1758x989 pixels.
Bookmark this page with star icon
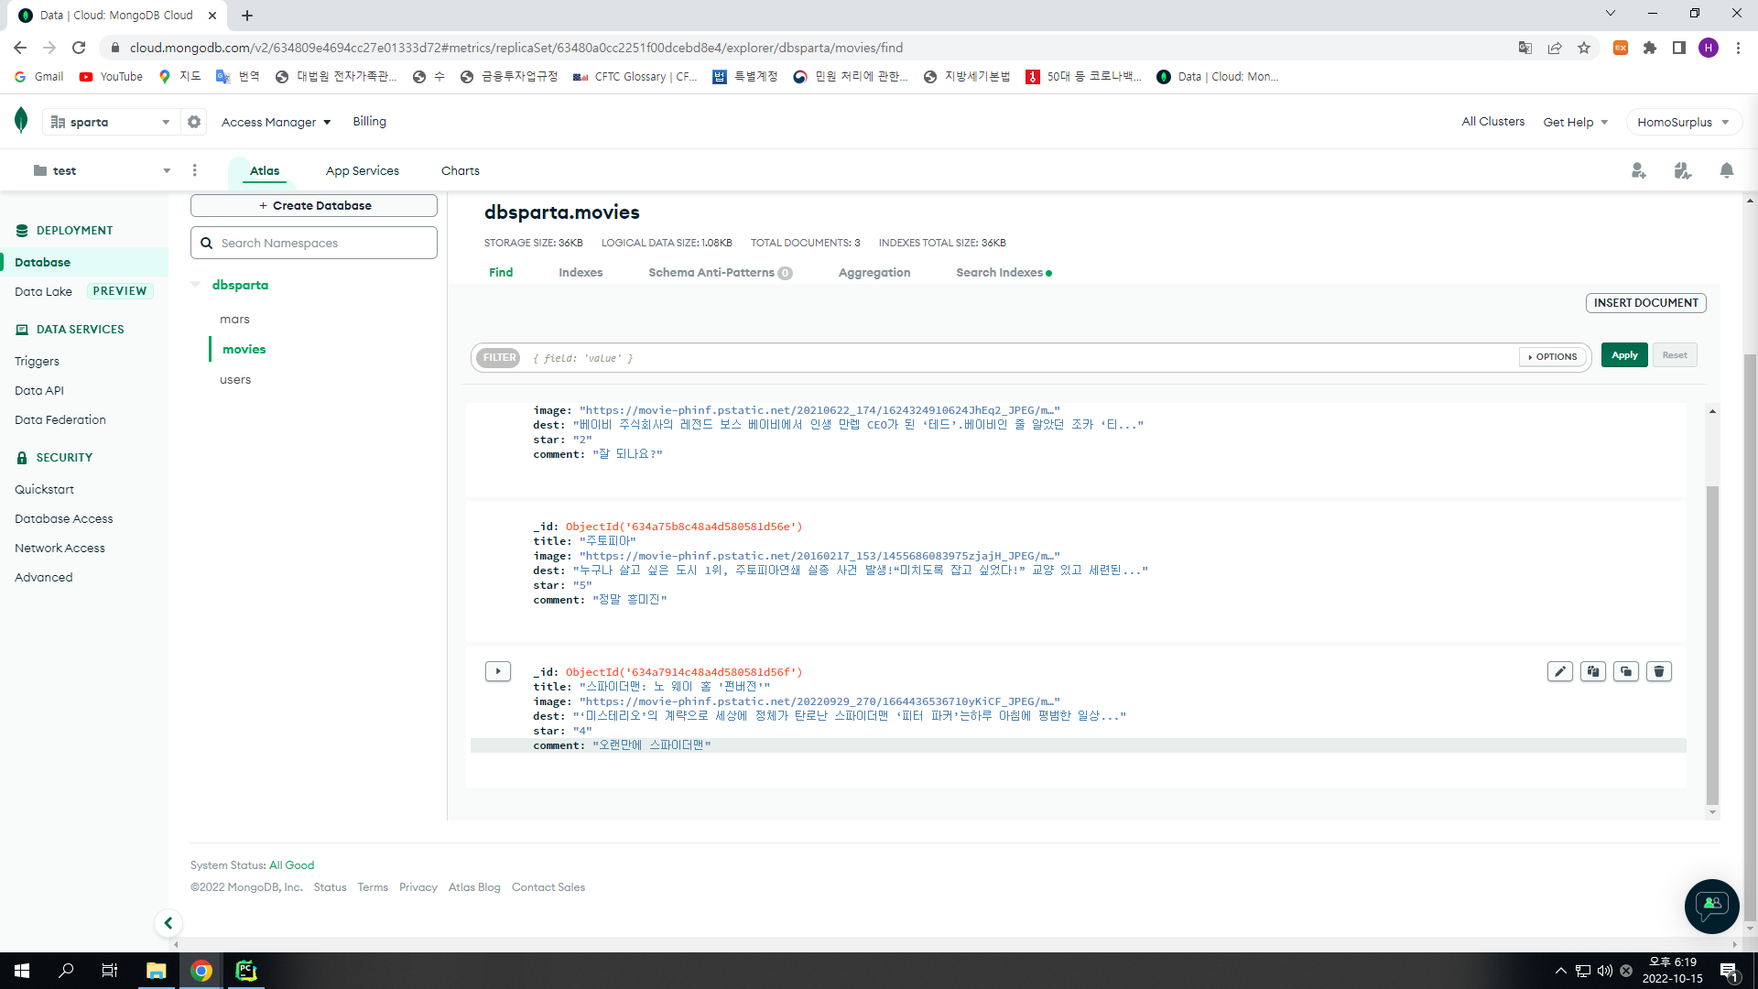click(1584, 48)
